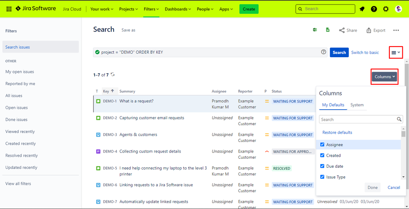Click into the top Search field

(x=325, y=9)
